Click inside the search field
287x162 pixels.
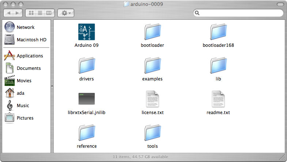239,13
